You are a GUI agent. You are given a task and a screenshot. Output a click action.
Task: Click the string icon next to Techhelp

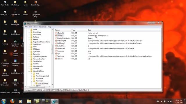point(56,56)
